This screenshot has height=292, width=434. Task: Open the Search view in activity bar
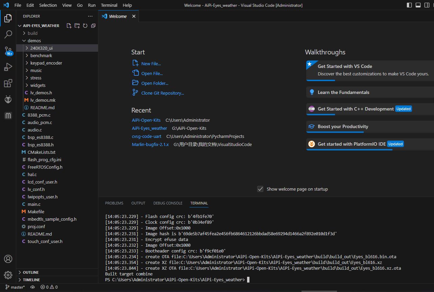pyautogui.click(x=8, y=34)
